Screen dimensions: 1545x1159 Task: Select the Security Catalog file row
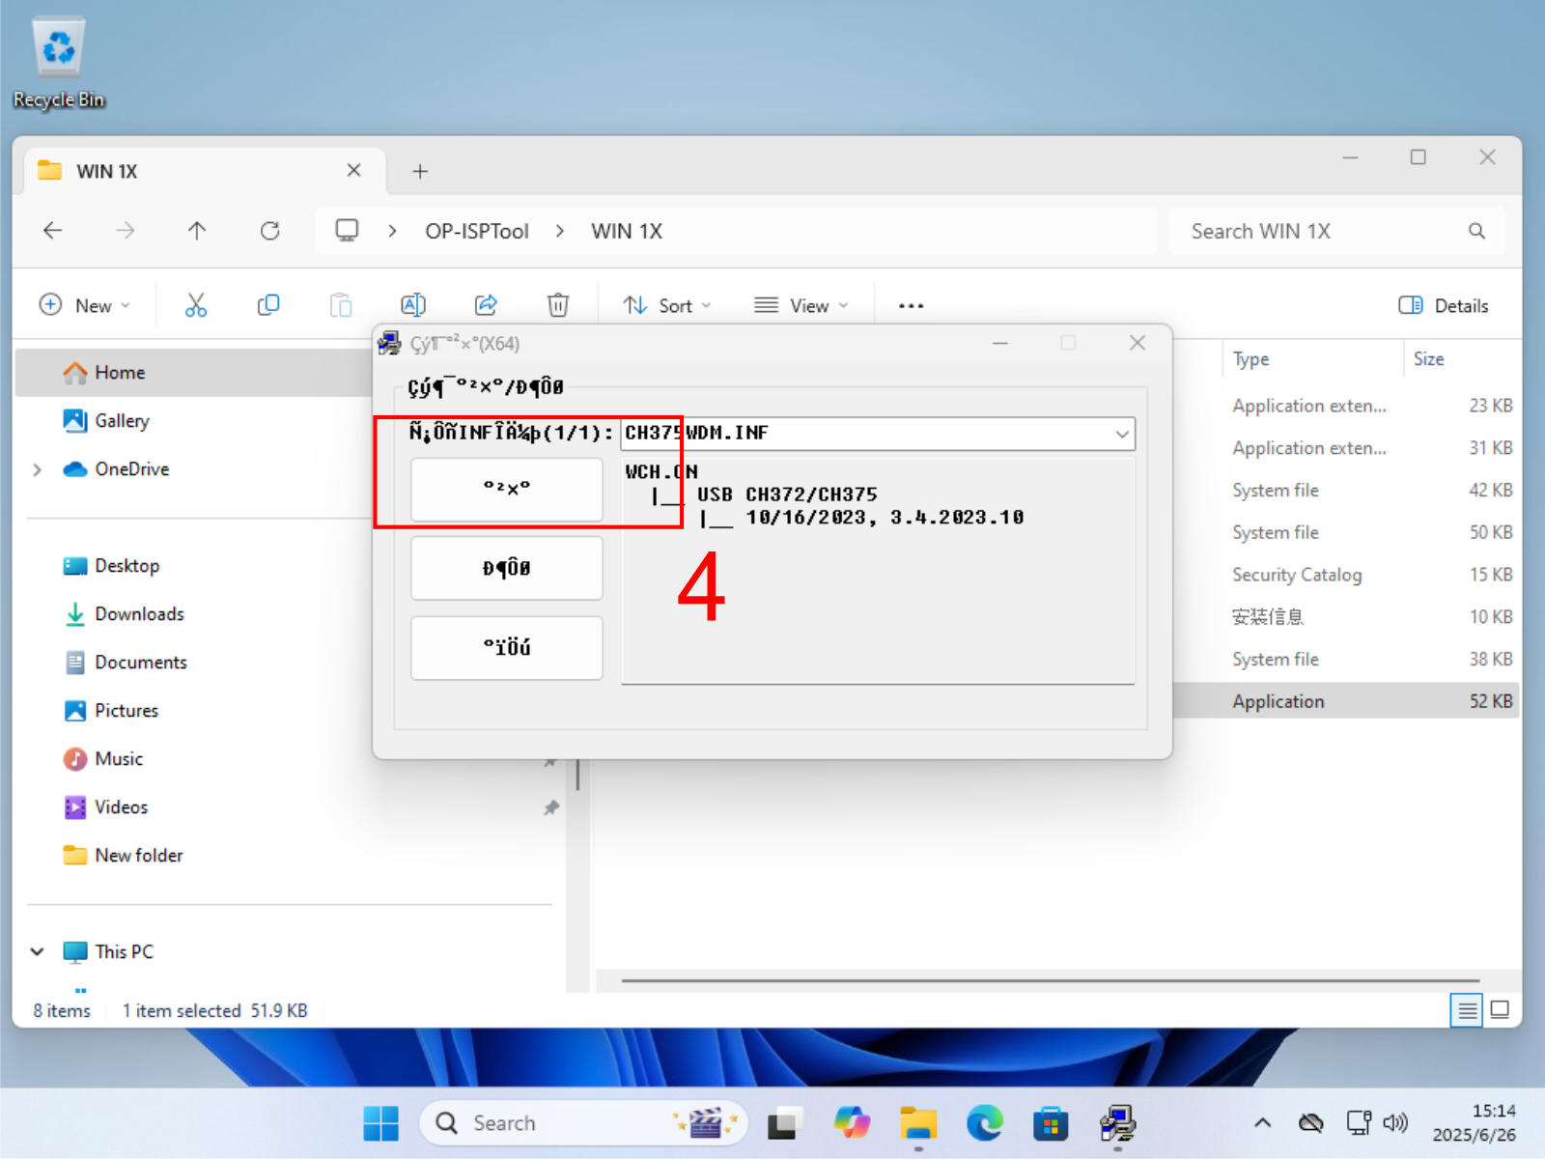1346,575
